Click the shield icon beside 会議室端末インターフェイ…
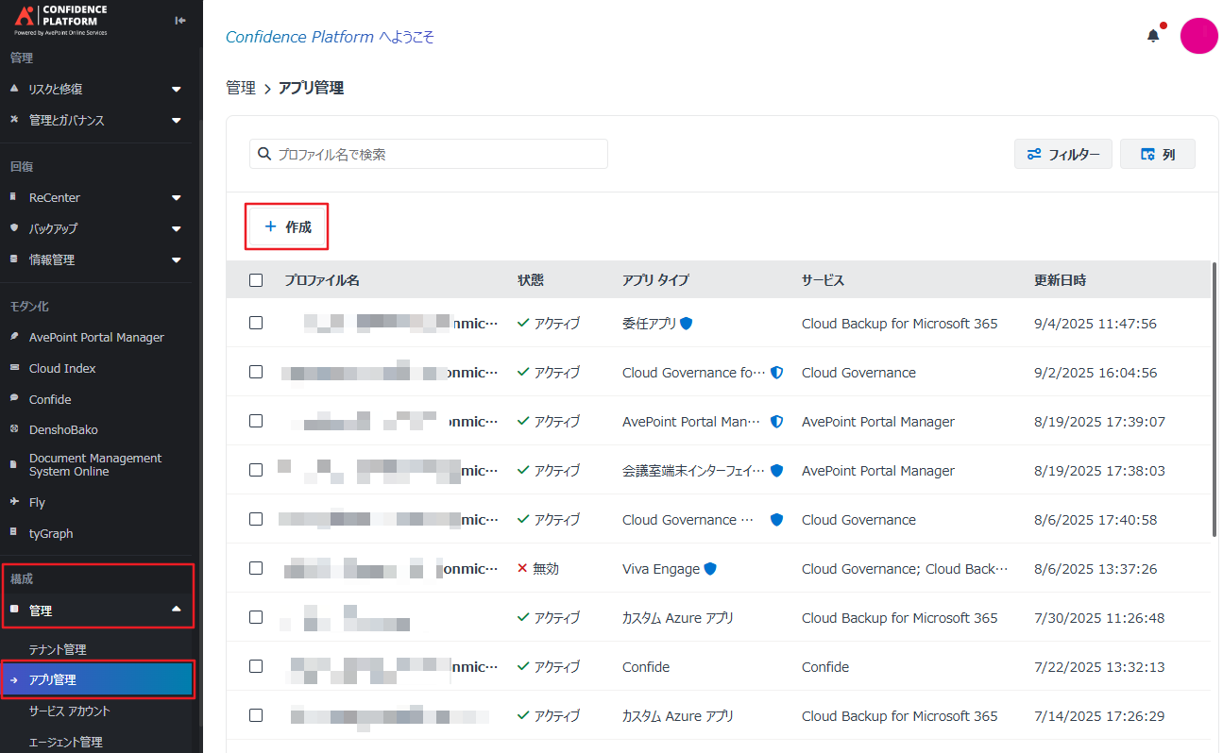The height and width of the screenshot is (753, 1223). coord(777,470)
